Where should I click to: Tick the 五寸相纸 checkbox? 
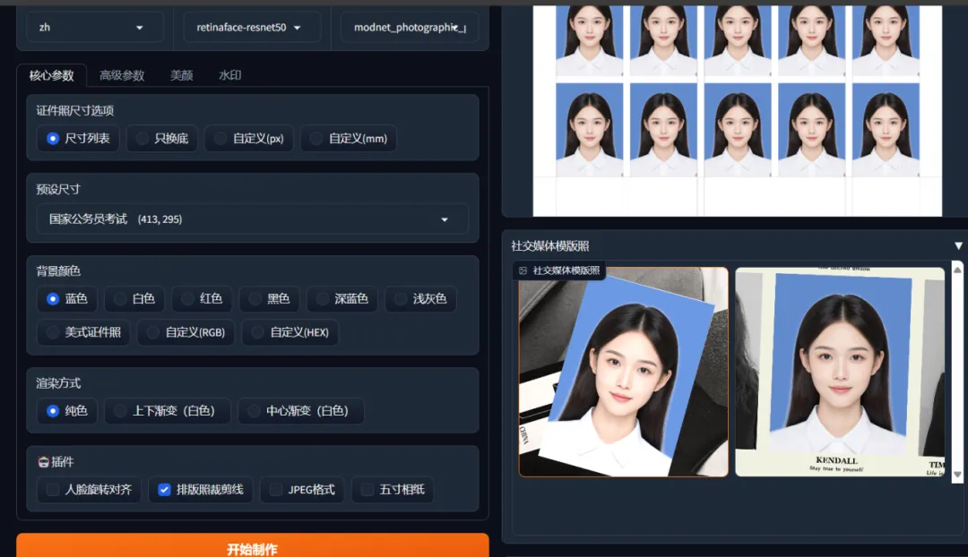pos(367,490)
